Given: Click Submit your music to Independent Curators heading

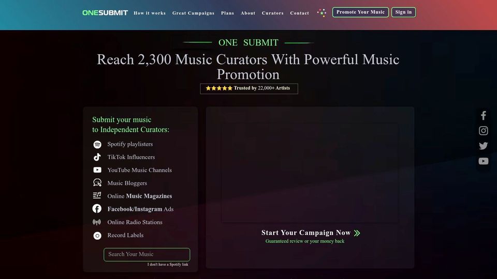Looking at the screenshot, I should pos(130,125).
